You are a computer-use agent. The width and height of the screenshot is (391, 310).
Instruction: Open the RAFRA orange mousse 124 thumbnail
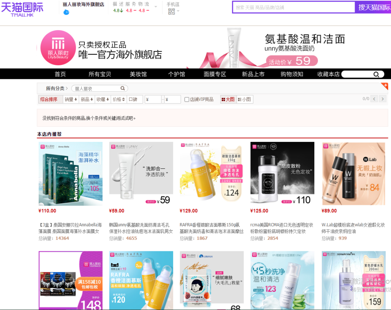click(x=212, y=174)
